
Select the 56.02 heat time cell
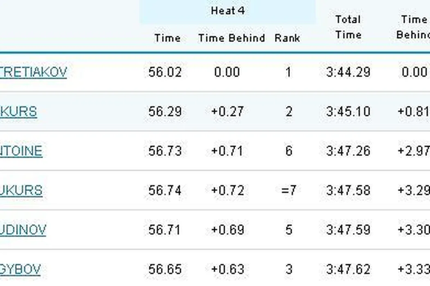(165, 72)
